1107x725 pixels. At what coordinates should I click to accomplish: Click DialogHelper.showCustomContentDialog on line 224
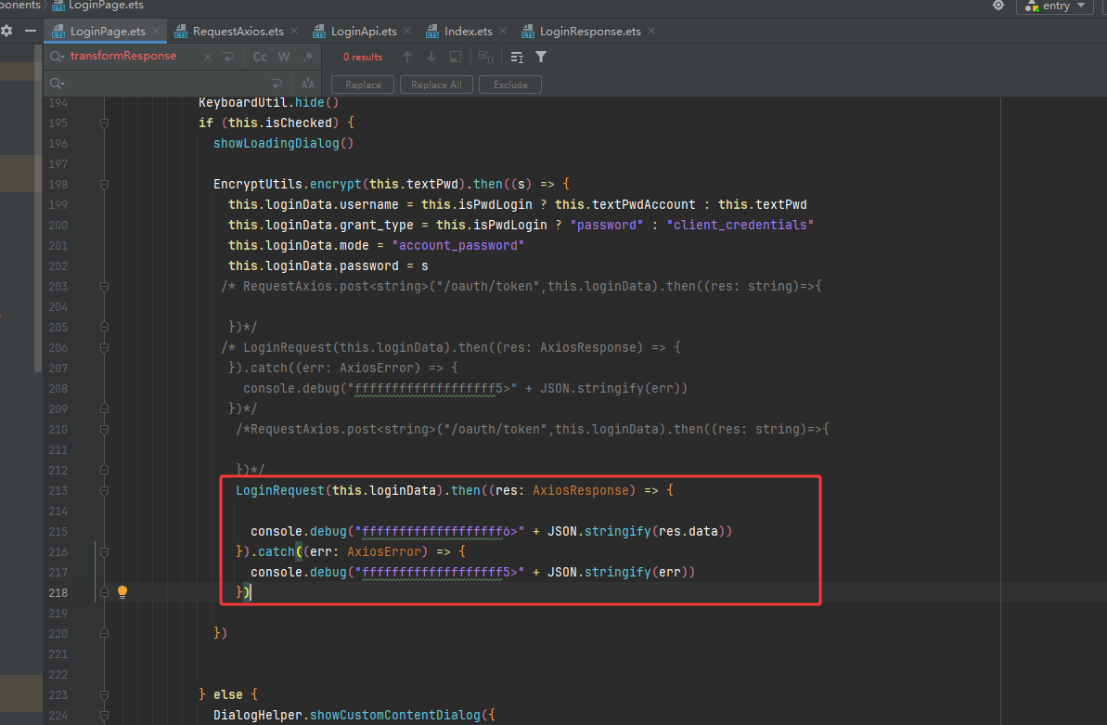pyautogui.click(x=347, y=715)
